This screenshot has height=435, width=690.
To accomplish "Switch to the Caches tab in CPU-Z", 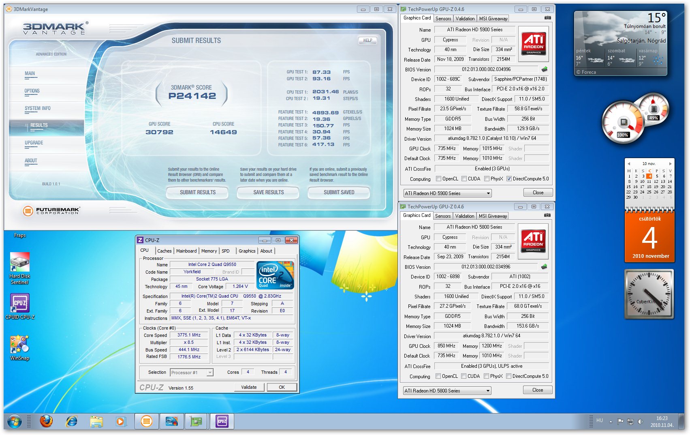I will pyautogui.click(x=164, y=251).
